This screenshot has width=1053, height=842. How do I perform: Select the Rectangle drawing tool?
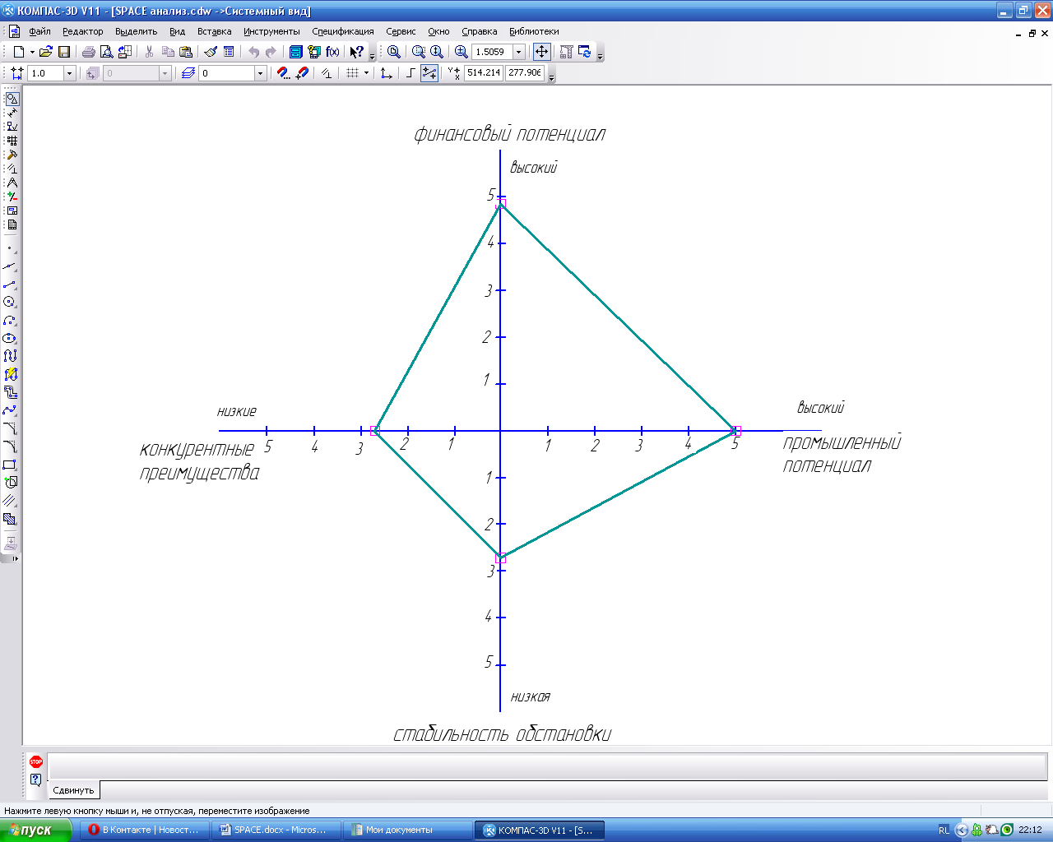point(10,465)
